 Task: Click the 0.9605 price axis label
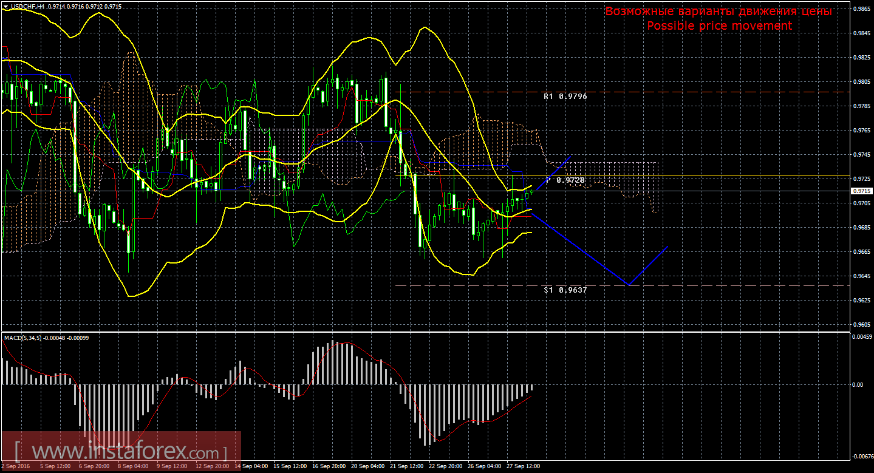(861, 324)
